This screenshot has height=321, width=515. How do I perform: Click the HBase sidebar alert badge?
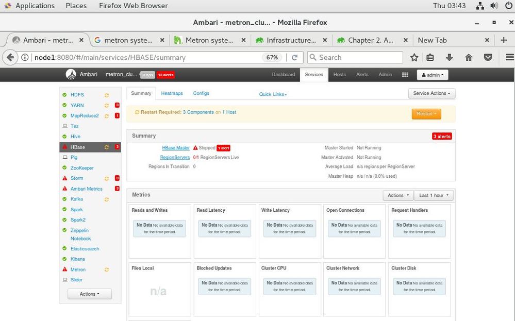[117, 147]
